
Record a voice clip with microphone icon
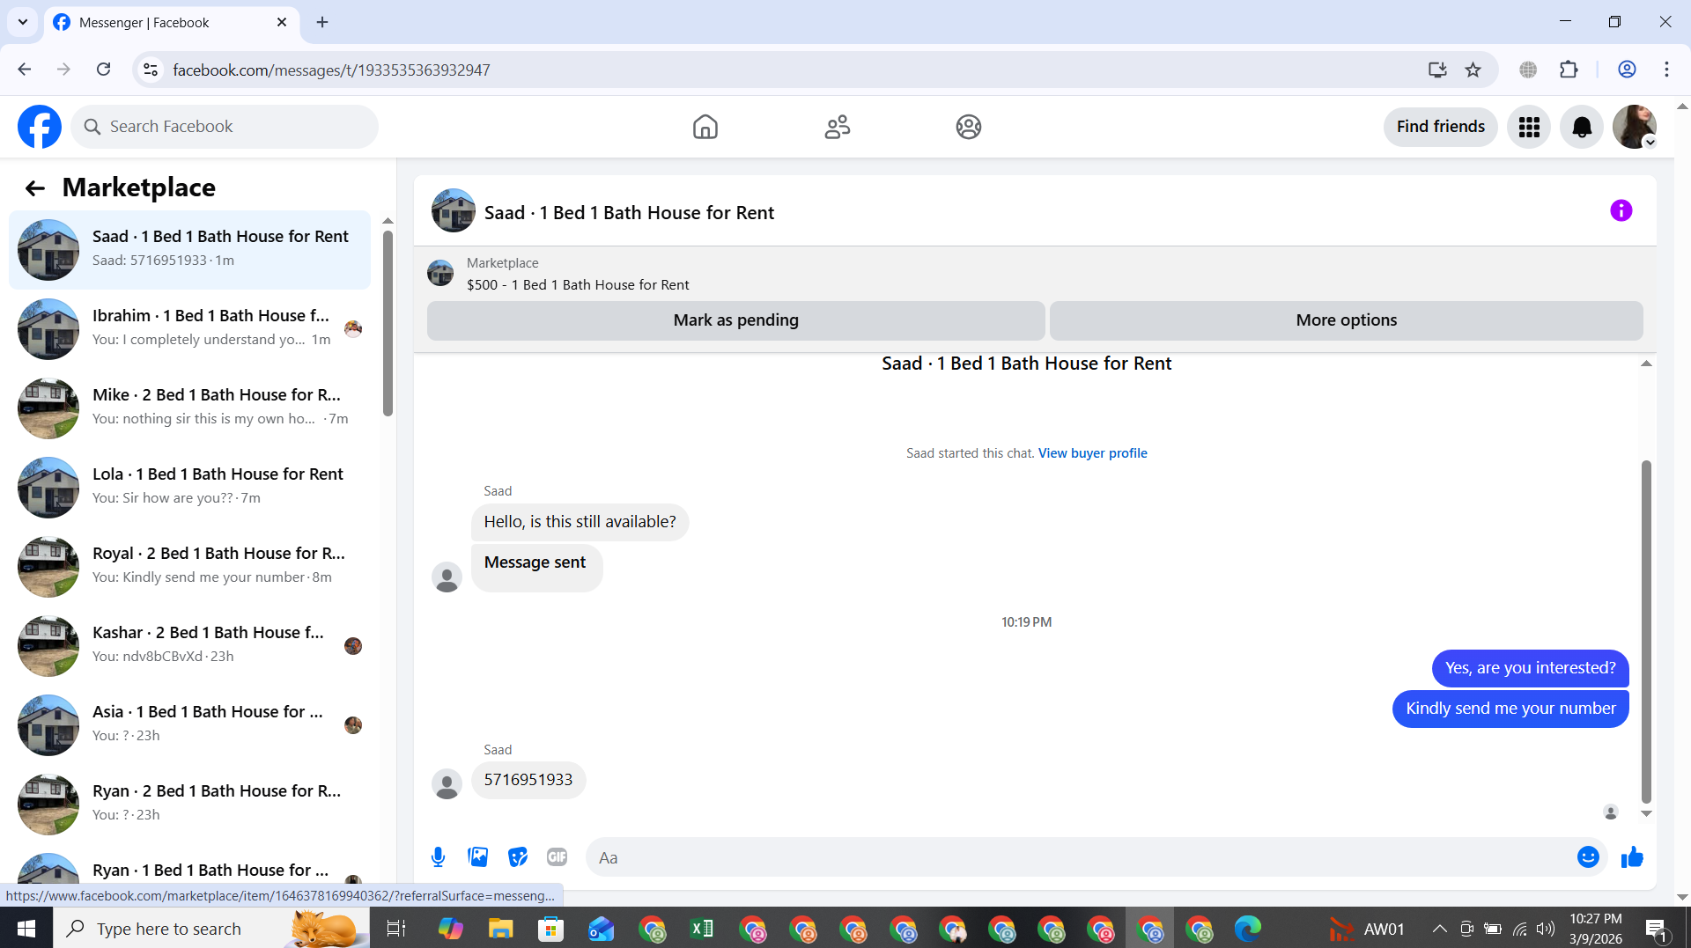click(438, 857)
